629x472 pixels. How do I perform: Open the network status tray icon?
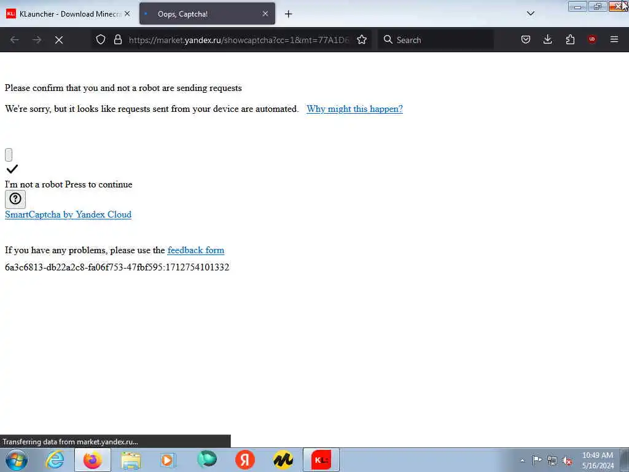pyautogui.click(x=552, y=460)
